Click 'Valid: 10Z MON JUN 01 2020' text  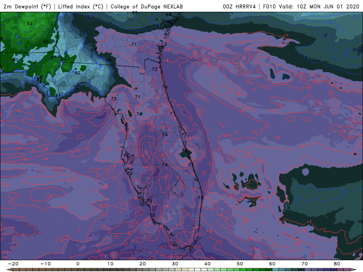[319, 6]
